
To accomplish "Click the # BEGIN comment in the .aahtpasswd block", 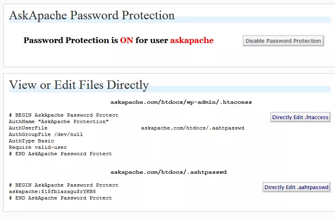I will pyautogui.click(x=64, y=185).
